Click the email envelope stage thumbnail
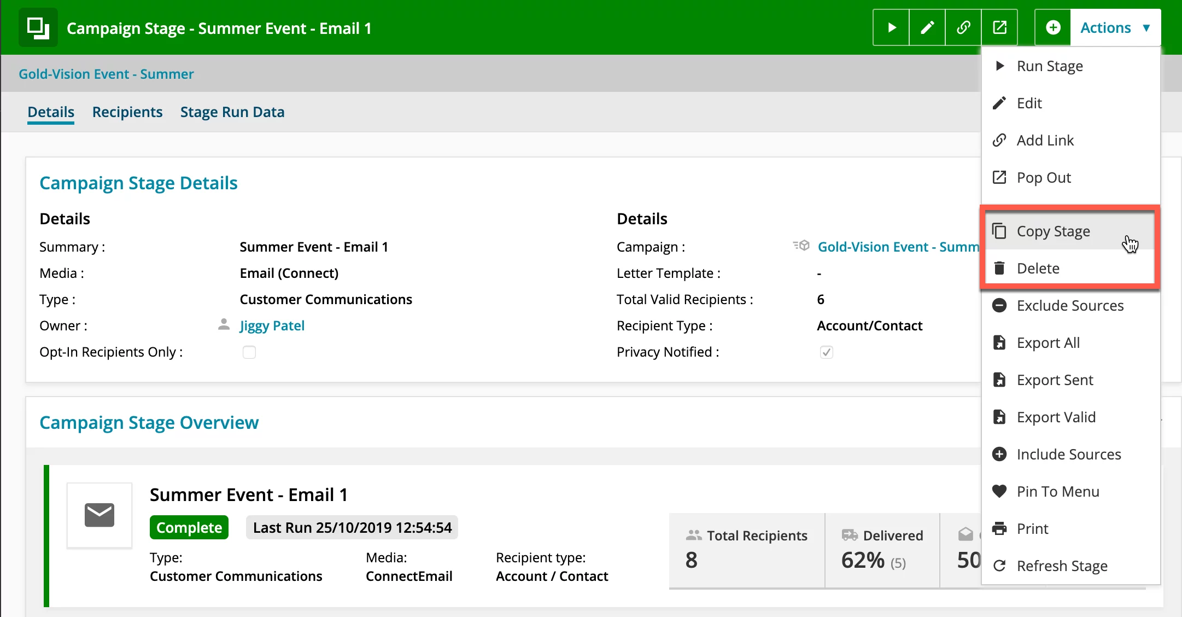The width and height of the screenshot is (1182, 617). (100, 515)
